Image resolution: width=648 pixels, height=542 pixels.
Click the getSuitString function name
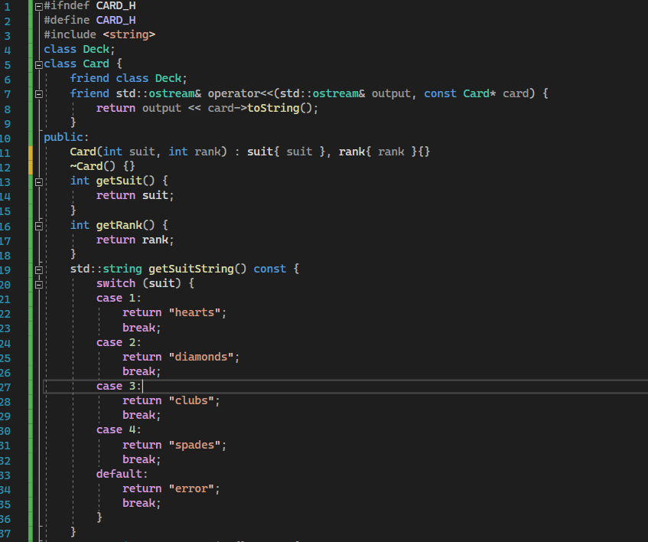(x=191, y=269)
